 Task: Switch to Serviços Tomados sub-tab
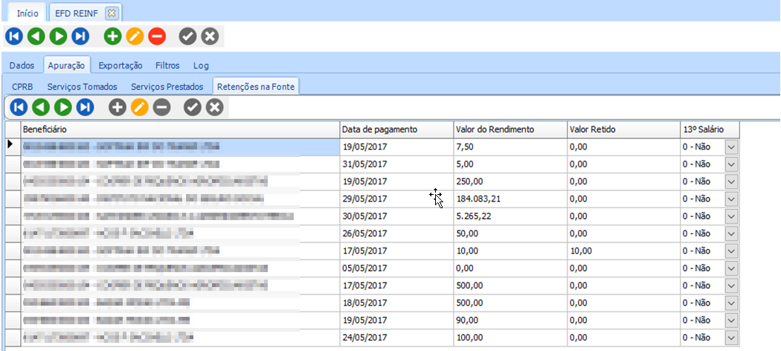(x=82, y=86)
